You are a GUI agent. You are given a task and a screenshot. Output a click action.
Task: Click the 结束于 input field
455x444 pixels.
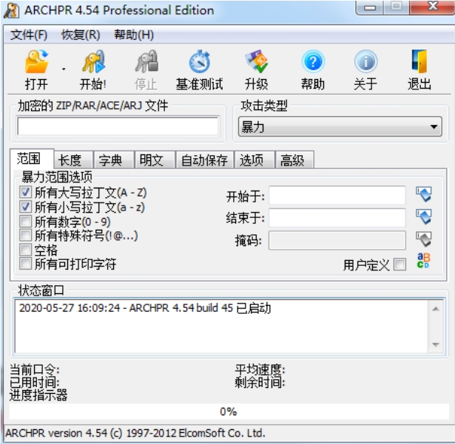point(337,217)
